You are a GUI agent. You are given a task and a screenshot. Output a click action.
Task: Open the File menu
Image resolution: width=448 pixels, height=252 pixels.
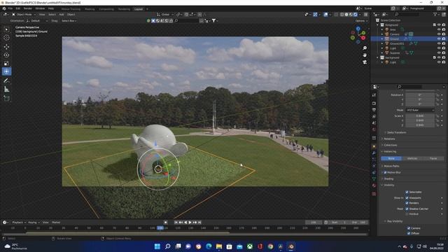(10, 8)
